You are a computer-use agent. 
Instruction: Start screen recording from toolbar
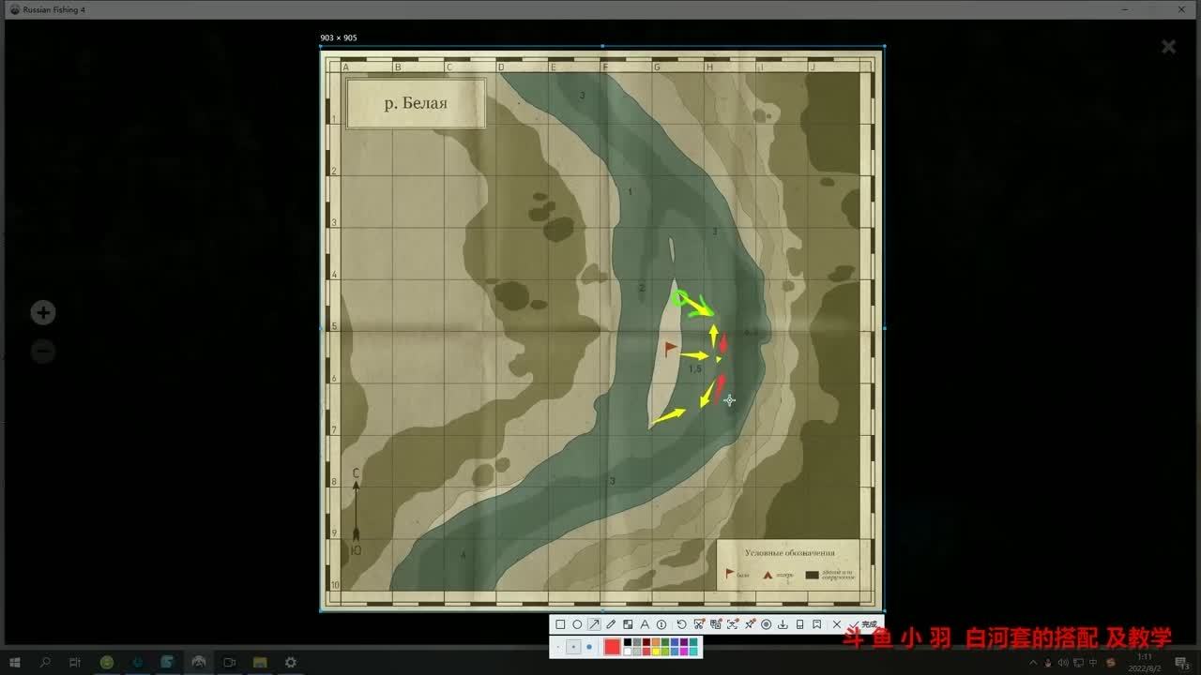(766, 624)
